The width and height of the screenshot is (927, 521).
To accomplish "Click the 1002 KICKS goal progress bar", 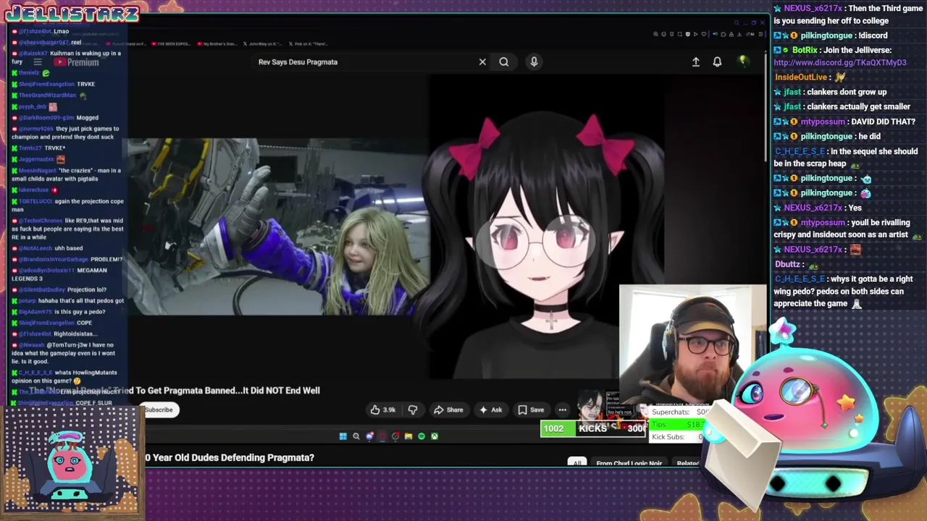I will (x=592, y=428).
